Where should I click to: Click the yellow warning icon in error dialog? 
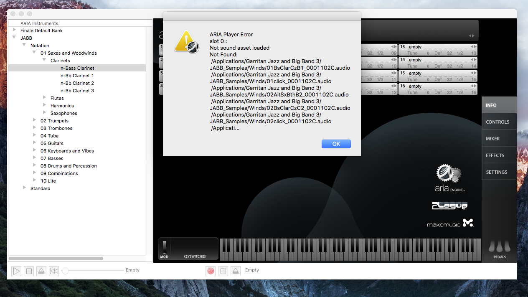(186, 42)
